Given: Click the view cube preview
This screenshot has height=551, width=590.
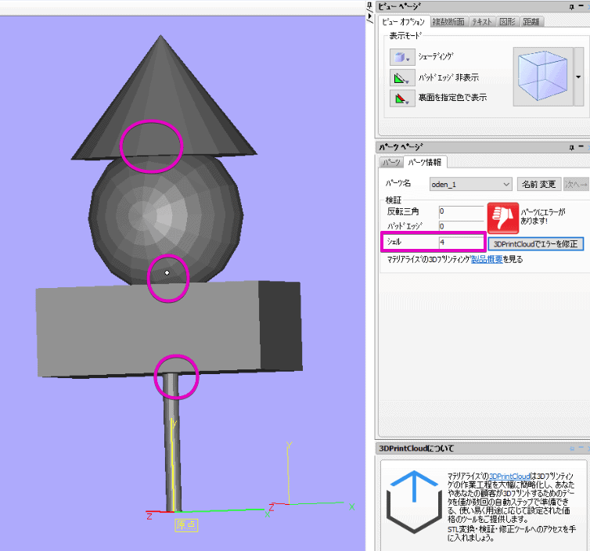Looking at the screenshot, I should coord(542,76).
